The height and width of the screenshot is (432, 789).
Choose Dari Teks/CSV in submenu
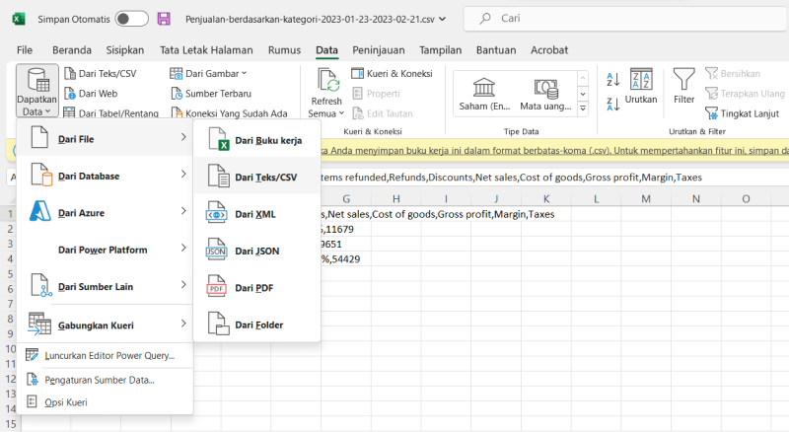click(x=257, y=178)
